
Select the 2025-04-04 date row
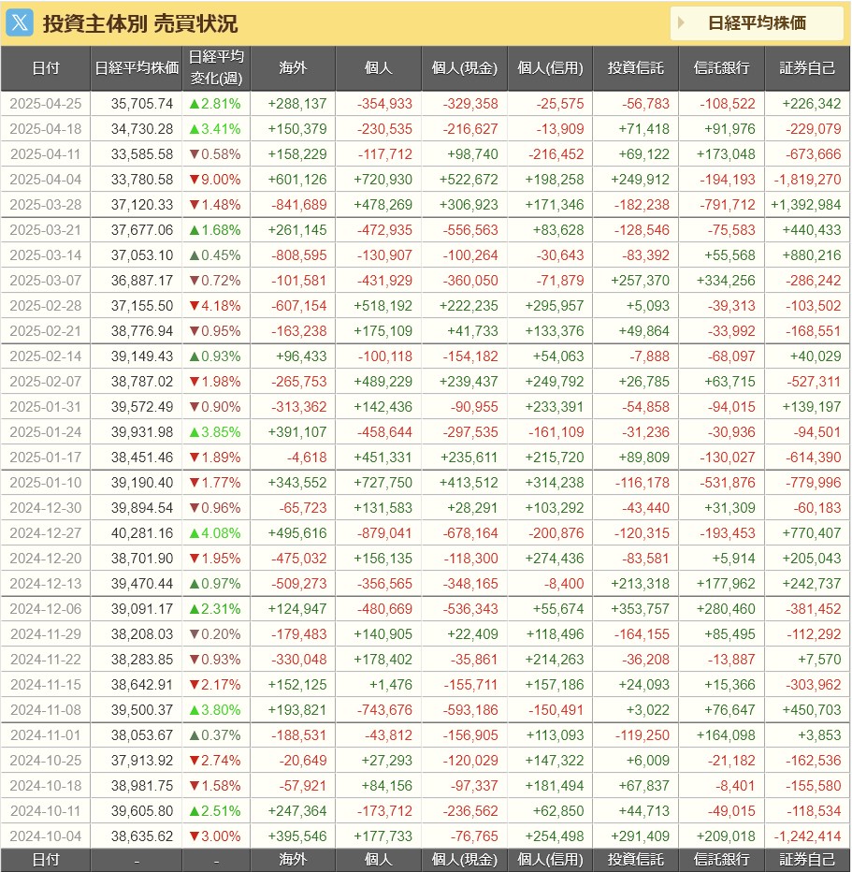click(x=45, y=180)
